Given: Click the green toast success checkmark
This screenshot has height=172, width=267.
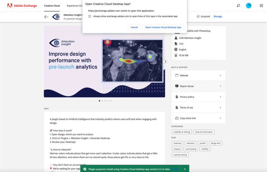Looking at the screenshot, I should click(x=85, y=169).
